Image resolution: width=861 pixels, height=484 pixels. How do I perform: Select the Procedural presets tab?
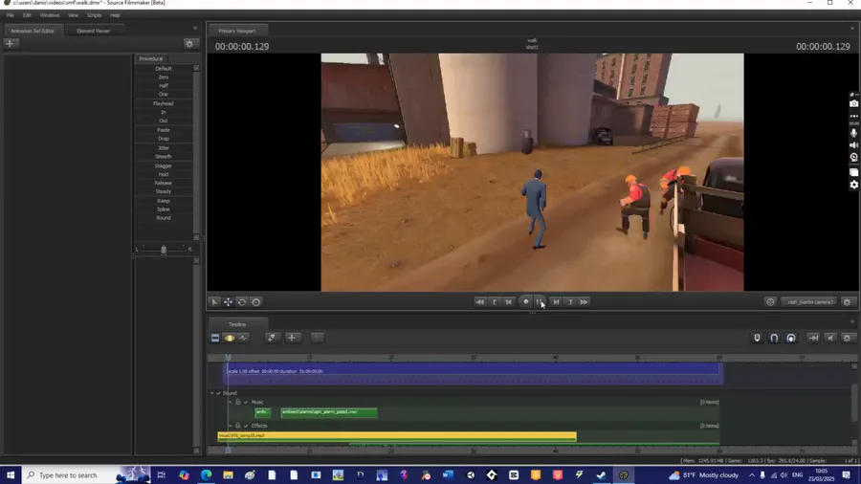pos(151,58)
